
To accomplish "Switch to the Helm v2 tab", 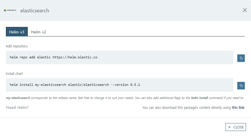I will tap(38, 32).
